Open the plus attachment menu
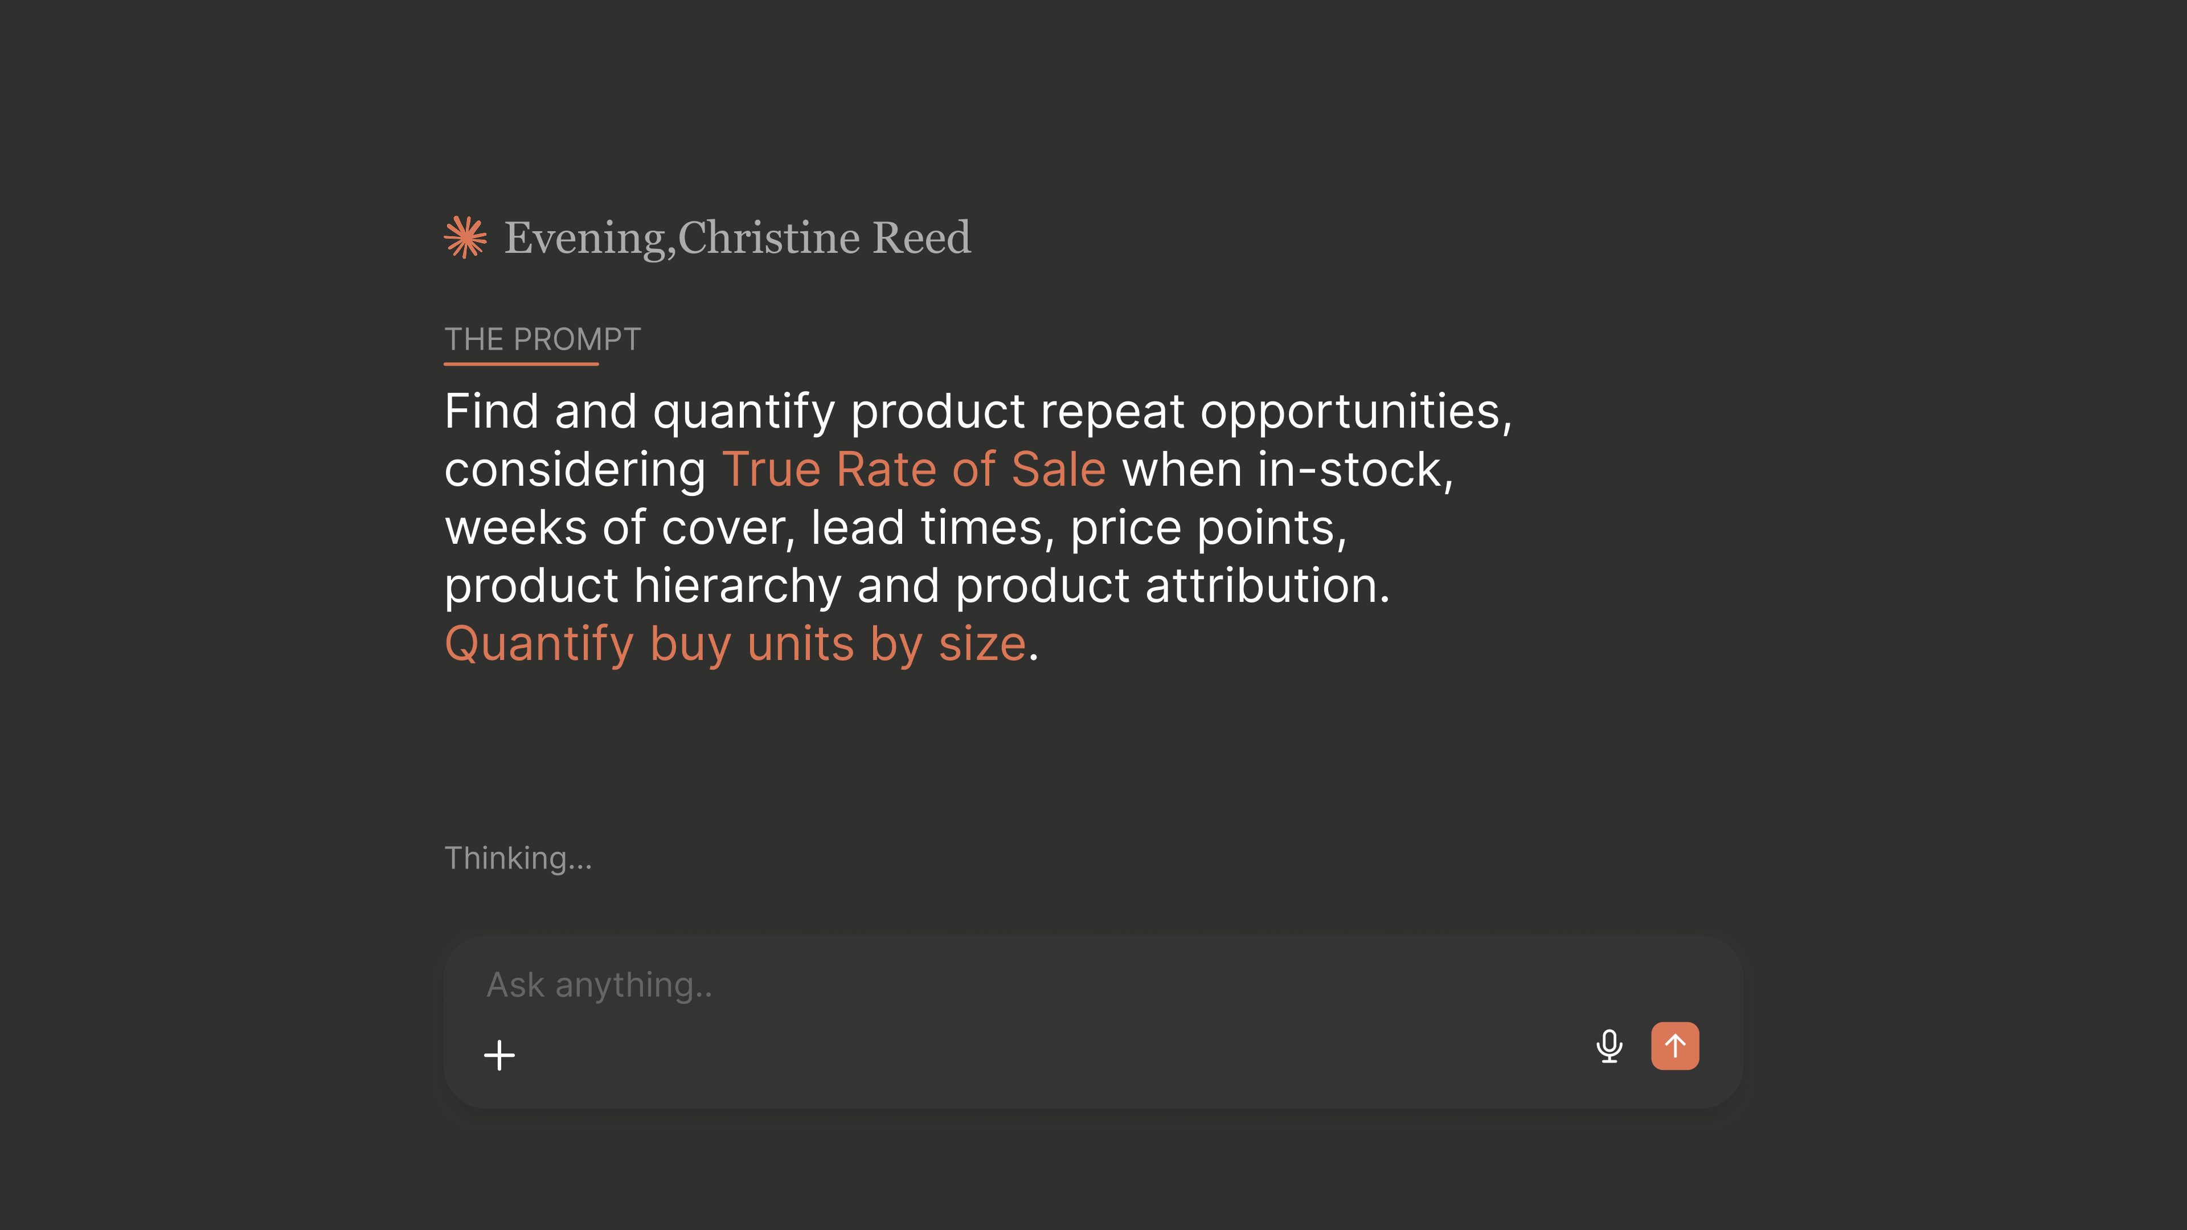Viewport: 2187px width, 1230px height. click(499, 1055)
